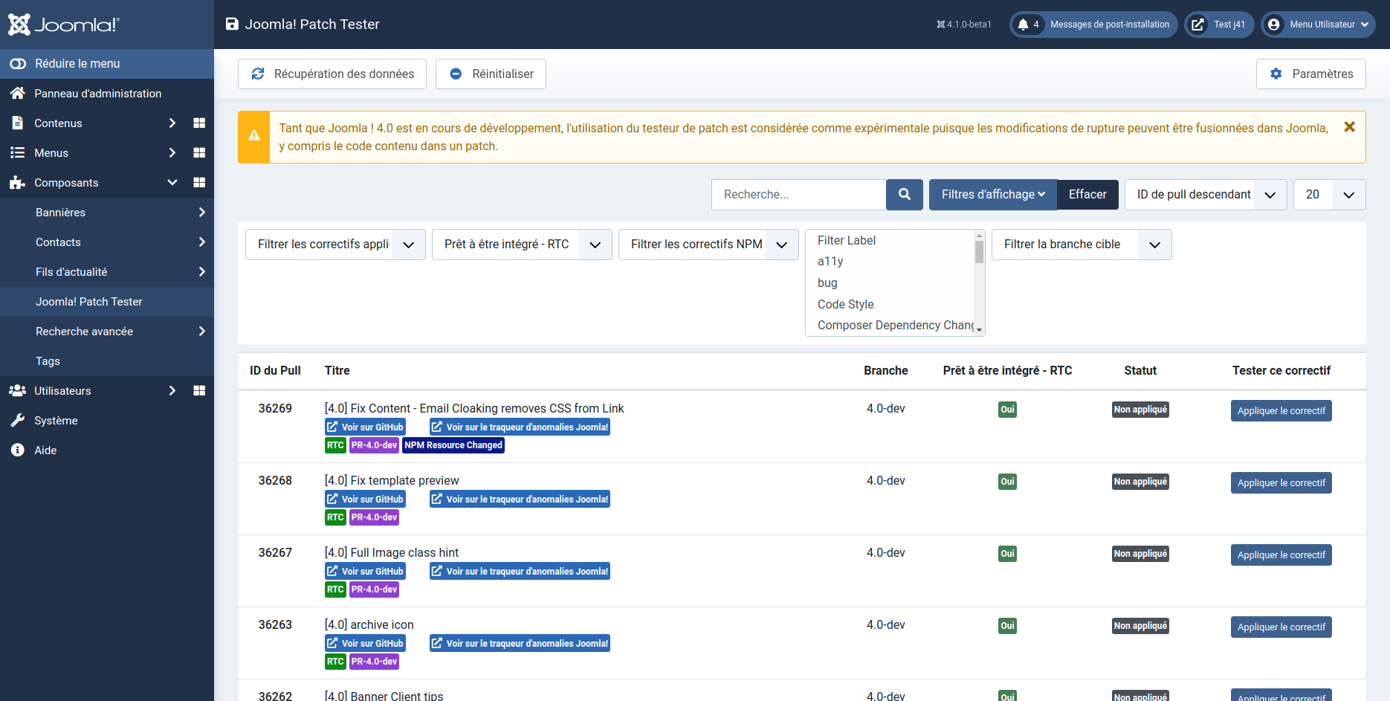Click the Panneau d'administration home icon
The image size is (1390, 701).
[17, 94]
